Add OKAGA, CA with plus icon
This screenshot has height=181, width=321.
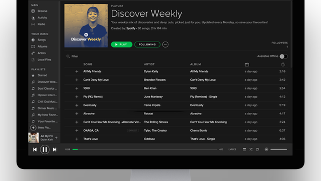click(x=77, y=131)
